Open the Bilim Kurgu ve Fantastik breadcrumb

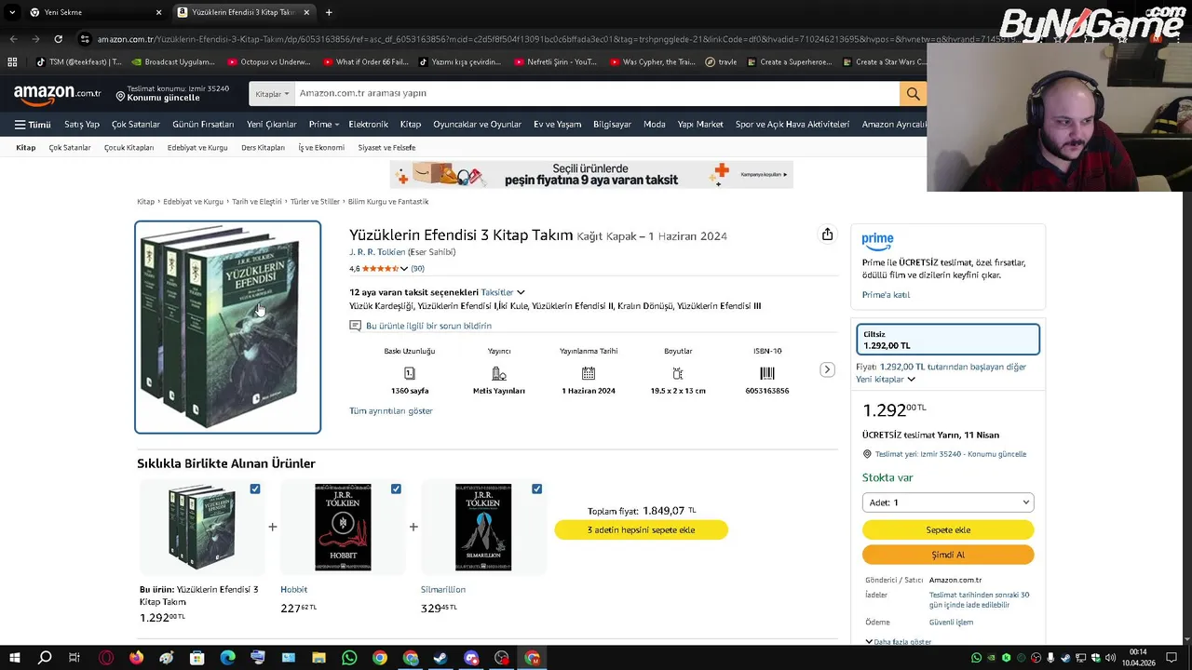point(388,201)
